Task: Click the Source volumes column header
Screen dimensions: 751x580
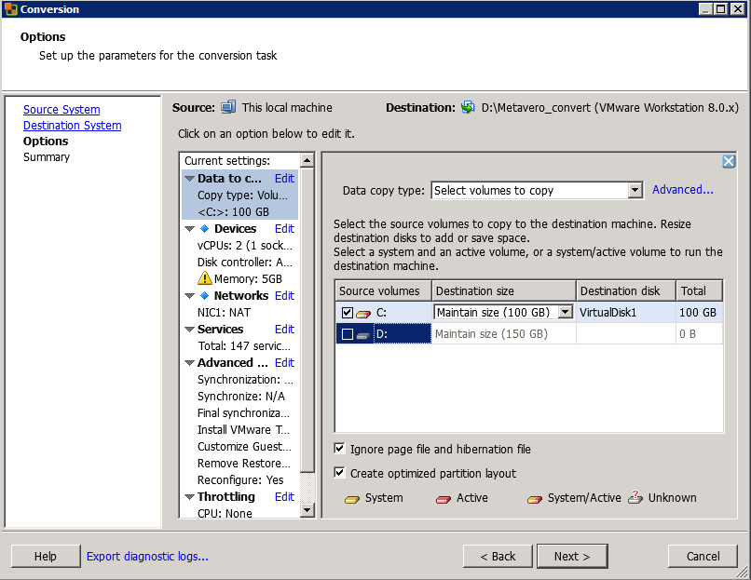Action: pos(384,291)
